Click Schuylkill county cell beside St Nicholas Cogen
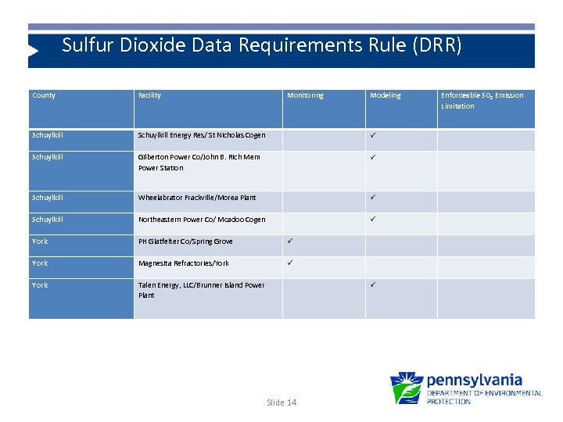This screenshot has height=422, width=563. tap(81, 141)
